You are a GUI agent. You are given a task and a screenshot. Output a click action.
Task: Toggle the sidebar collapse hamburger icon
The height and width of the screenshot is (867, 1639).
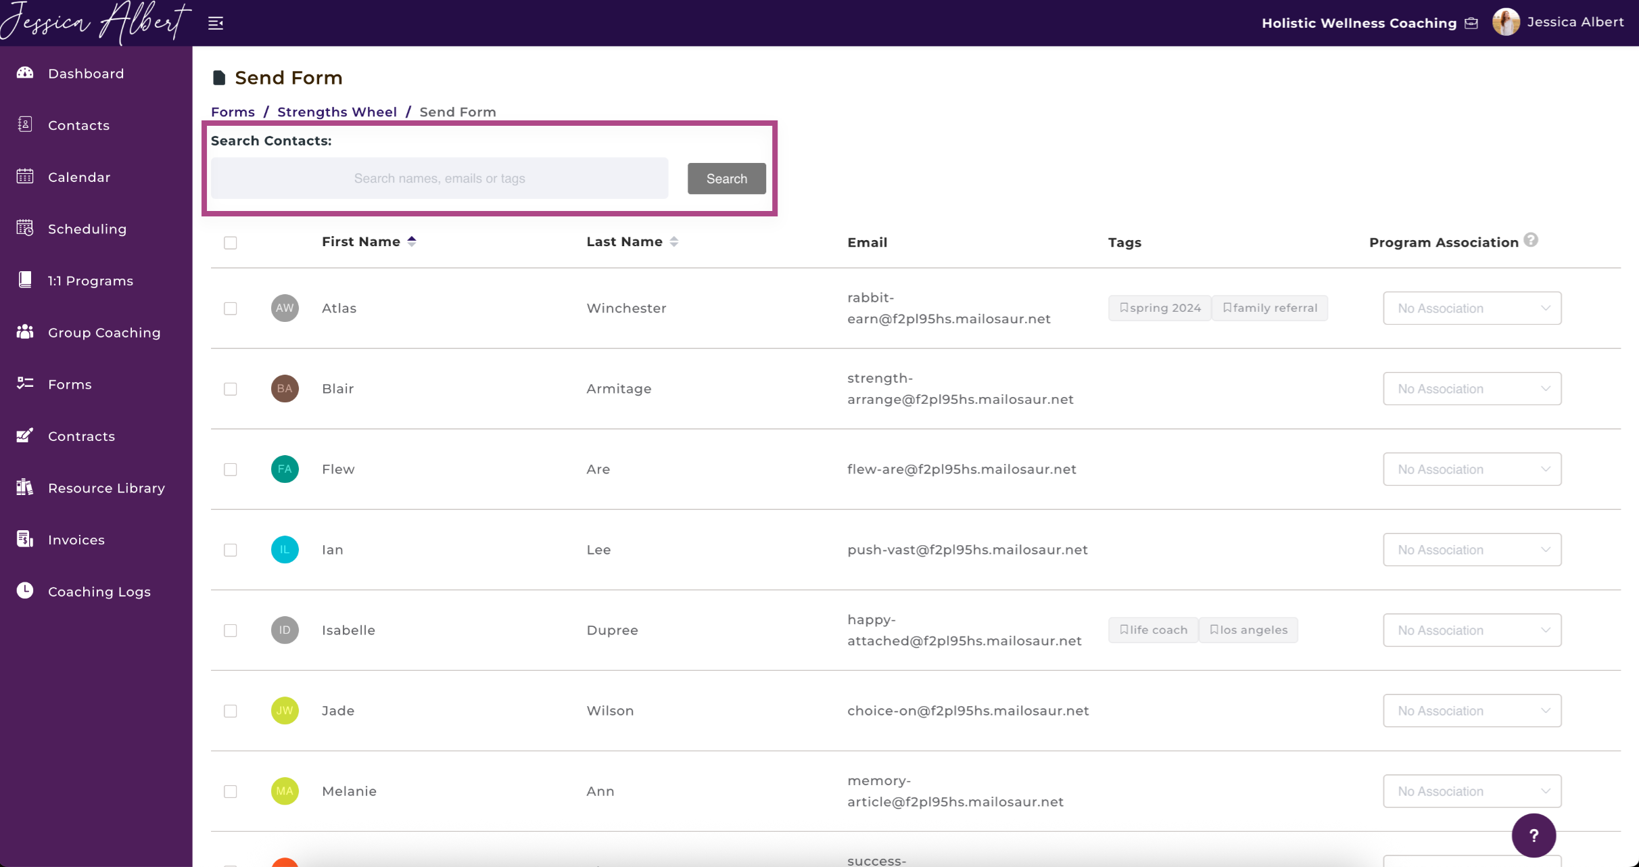click(x=216, y=23)
